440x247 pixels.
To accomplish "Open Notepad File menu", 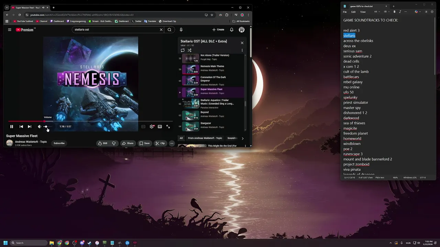I will (x=345, y=12).
